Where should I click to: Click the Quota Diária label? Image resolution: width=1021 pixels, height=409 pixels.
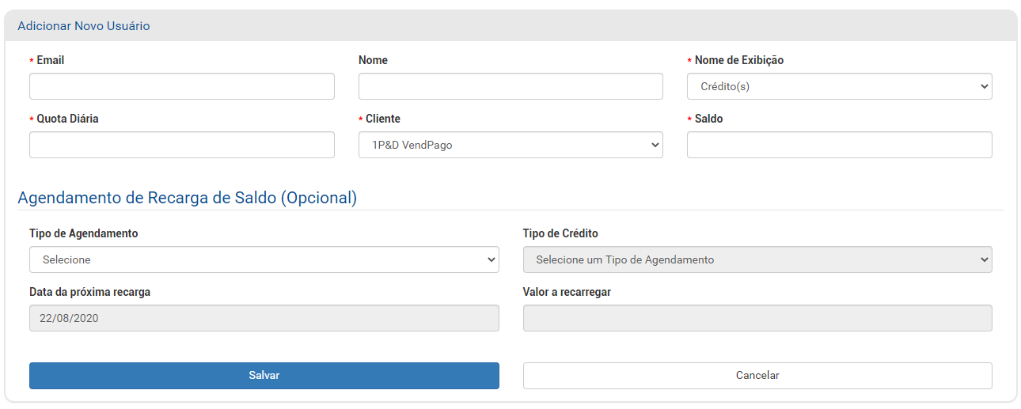68,119
